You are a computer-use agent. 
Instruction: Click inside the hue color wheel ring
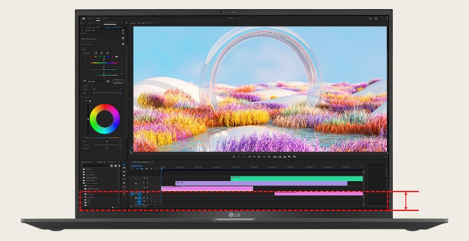[105, 107]
